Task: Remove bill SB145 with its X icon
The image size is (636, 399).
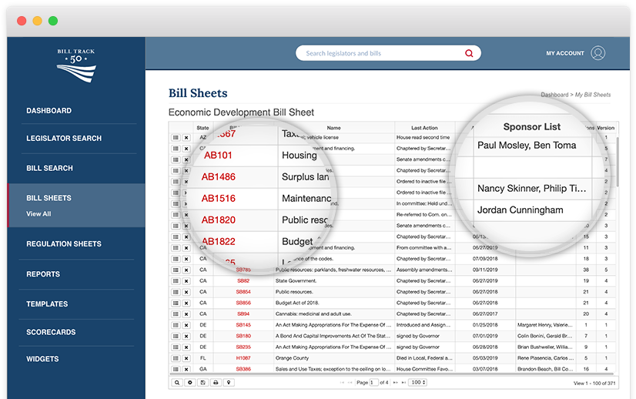Action: click(x=186, y=325)
